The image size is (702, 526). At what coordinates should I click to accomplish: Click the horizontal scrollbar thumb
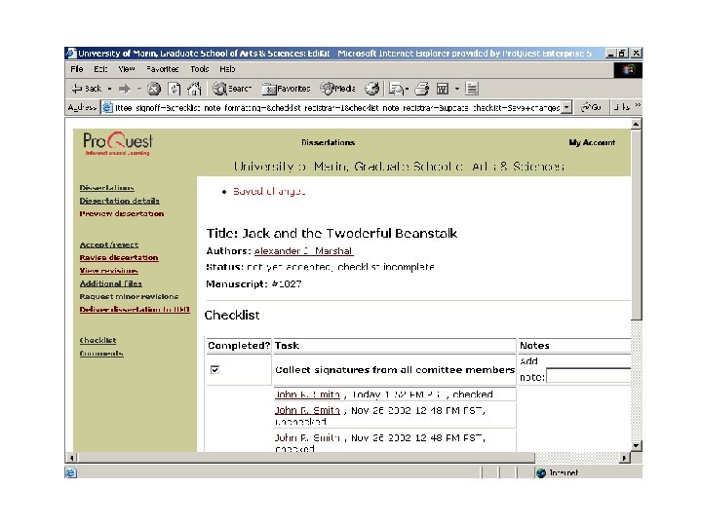point(306,458)
